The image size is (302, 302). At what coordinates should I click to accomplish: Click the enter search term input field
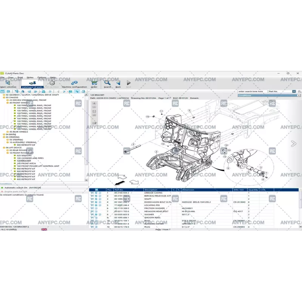tap(252, 91)
